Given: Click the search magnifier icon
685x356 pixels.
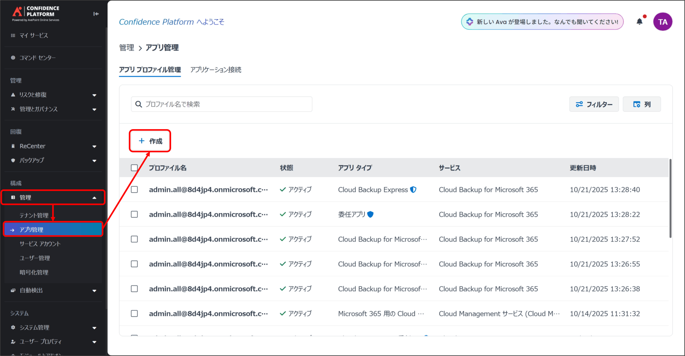Looking at the screenshot, I should pos(138,104).
